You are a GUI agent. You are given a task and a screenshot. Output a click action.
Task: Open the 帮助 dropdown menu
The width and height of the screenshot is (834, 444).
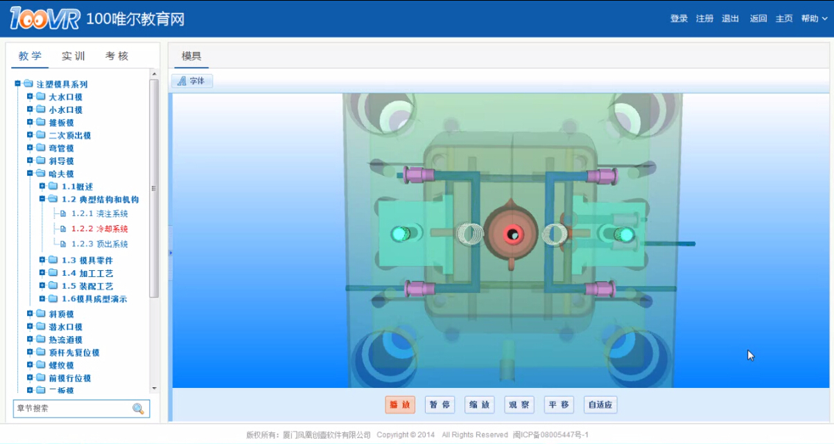(x=813, y=19)
